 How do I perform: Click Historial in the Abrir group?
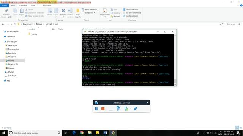tap(115, 16)
